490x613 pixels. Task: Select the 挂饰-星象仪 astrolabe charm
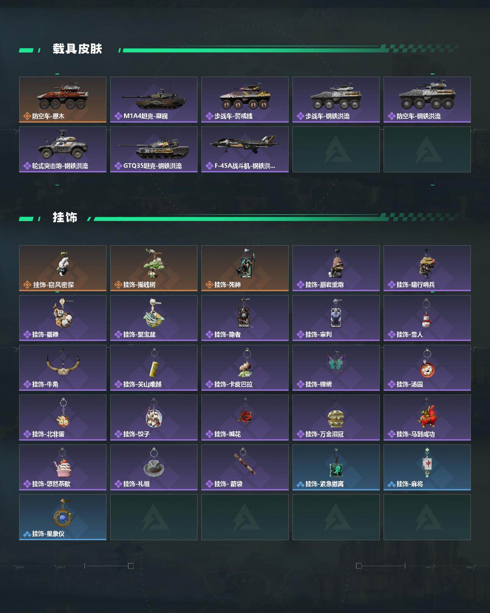click(x=63, y=517)
